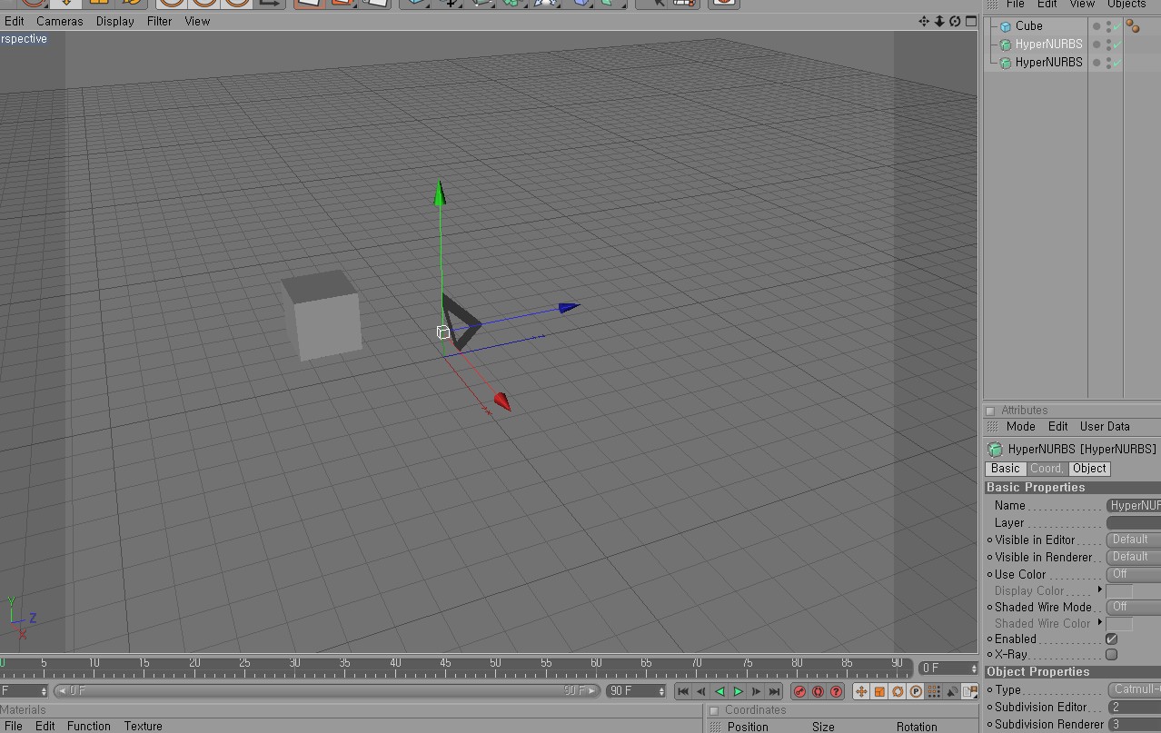Click the sound playback icon
Image resolution: width=1161 pixels, height=733 pixels.
(952, 691)
